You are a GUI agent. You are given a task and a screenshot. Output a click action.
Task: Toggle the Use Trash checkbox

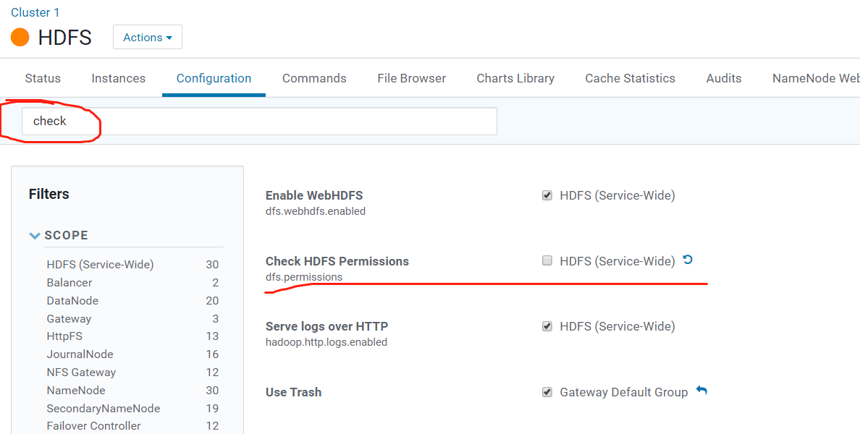(547, 391)
